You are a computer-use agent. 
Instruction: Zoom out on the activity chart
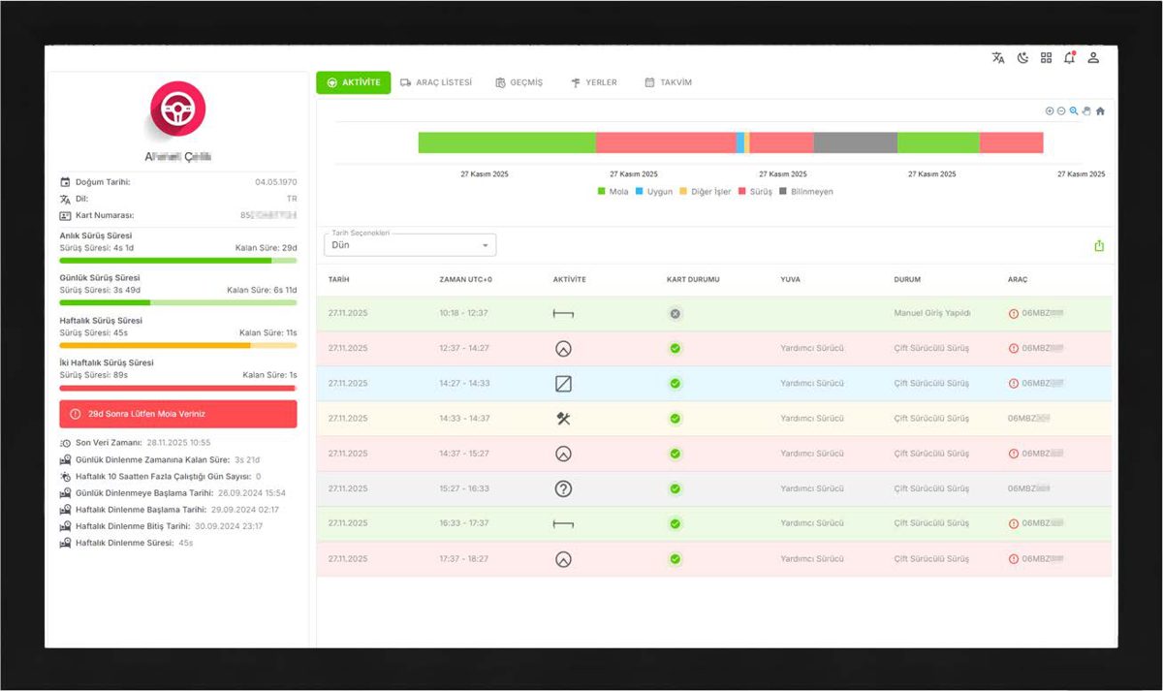click(1061, 111)
